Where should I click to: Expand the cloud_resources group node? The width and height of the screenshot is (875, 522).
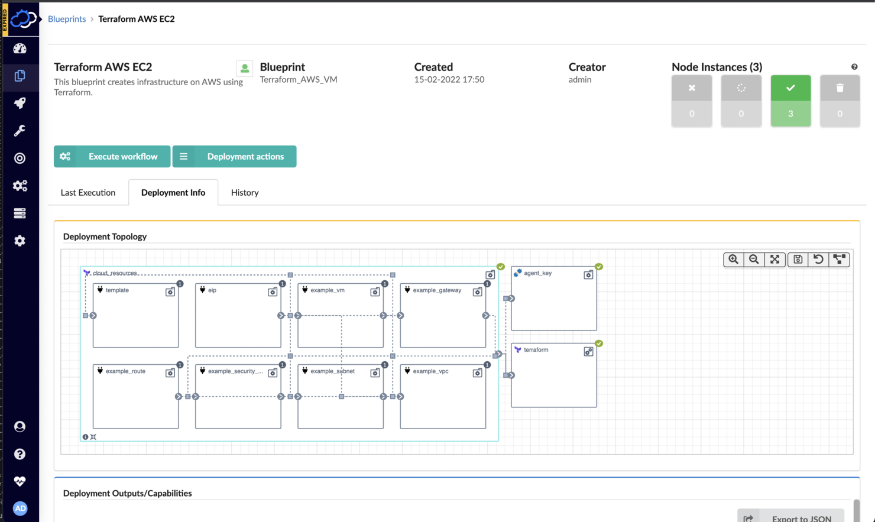click(x=93, y=436)
